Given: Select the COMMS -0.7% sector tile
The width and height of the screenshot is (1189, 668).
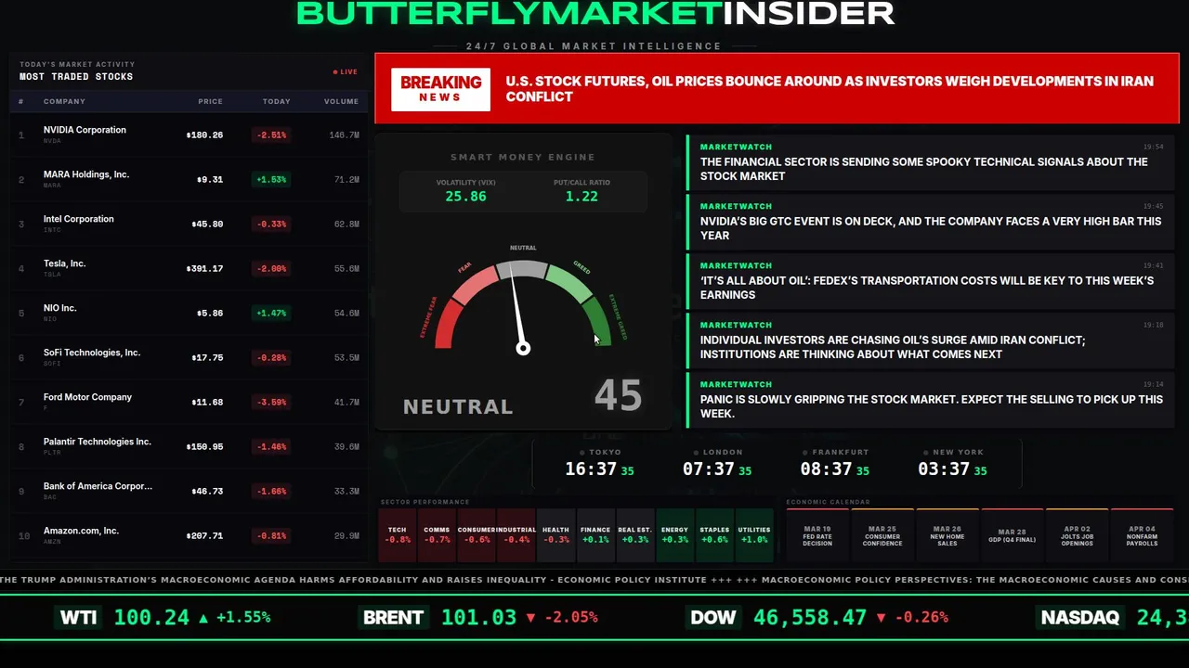Looking at the screenshot, I should pyautogui.click(x=437, y=535).
